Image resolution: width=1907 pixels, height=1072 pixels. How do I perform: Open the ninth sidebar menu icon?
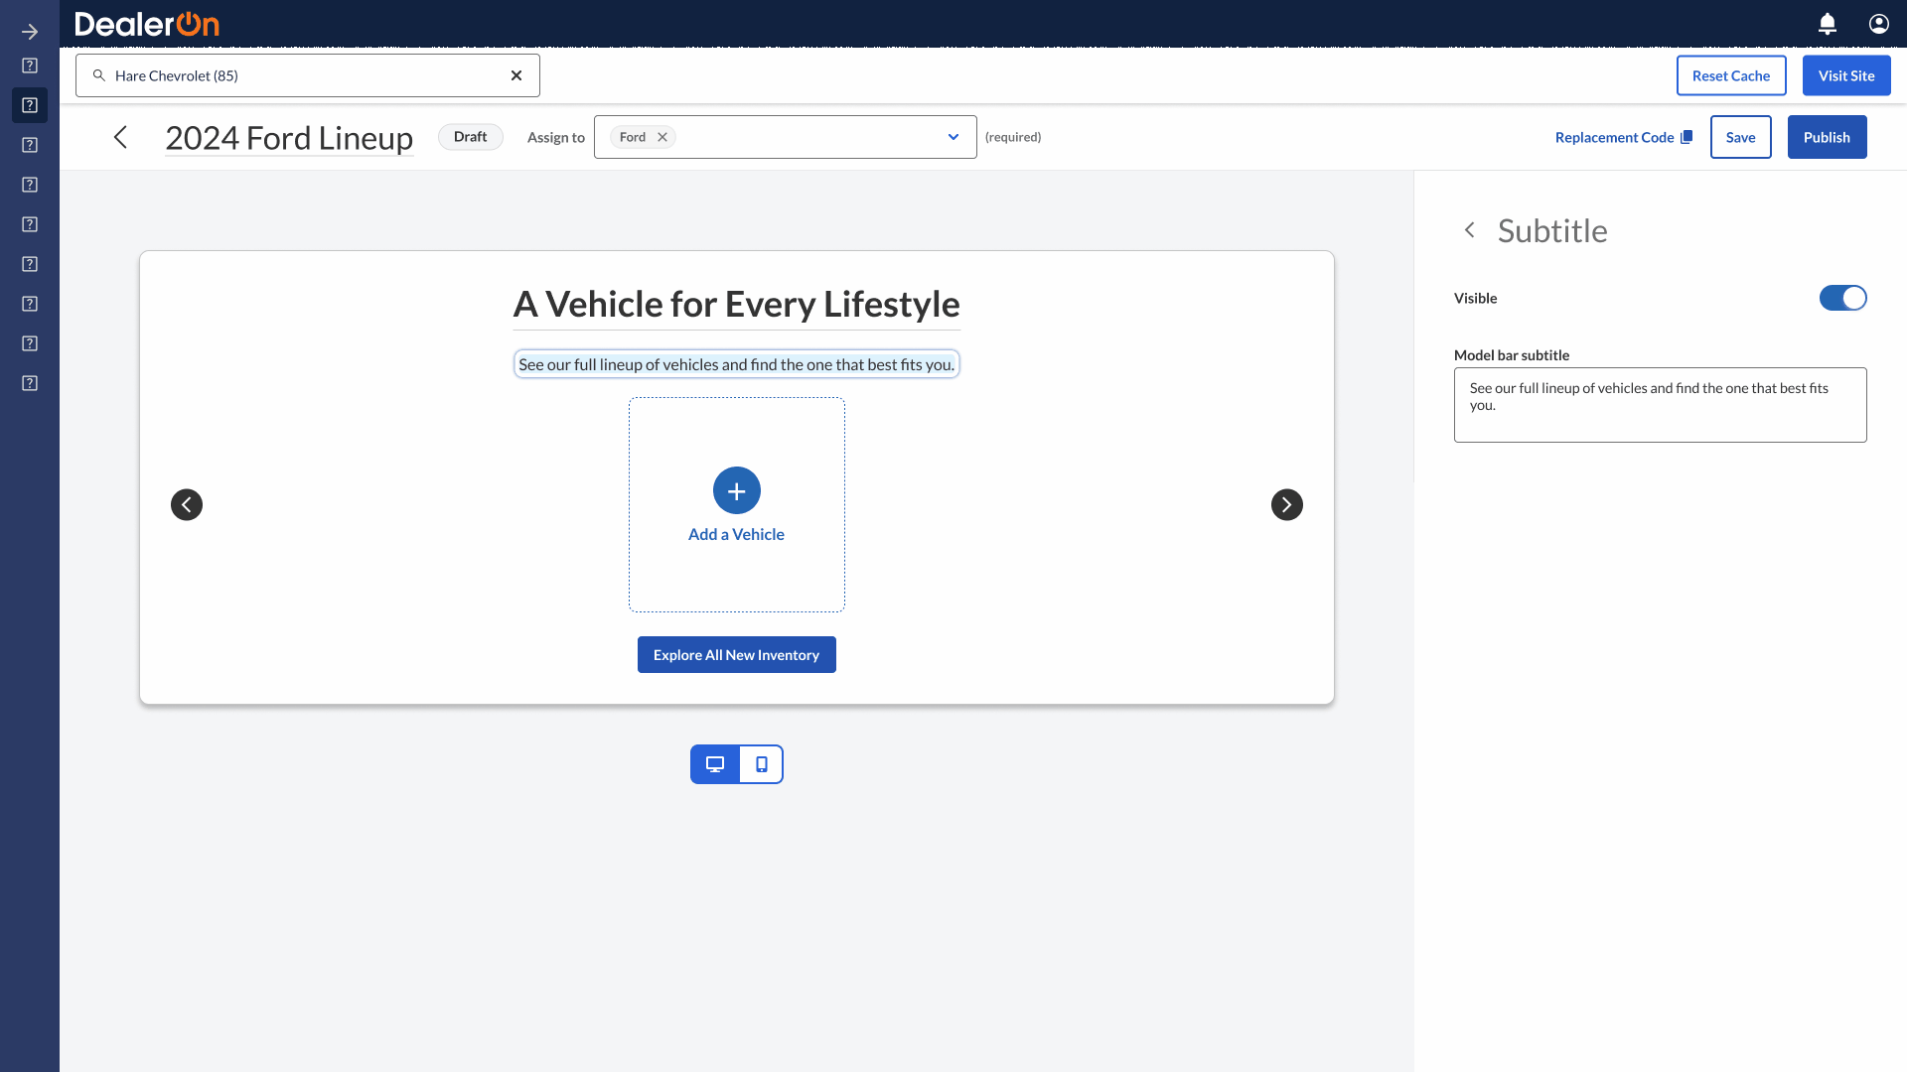30,383
